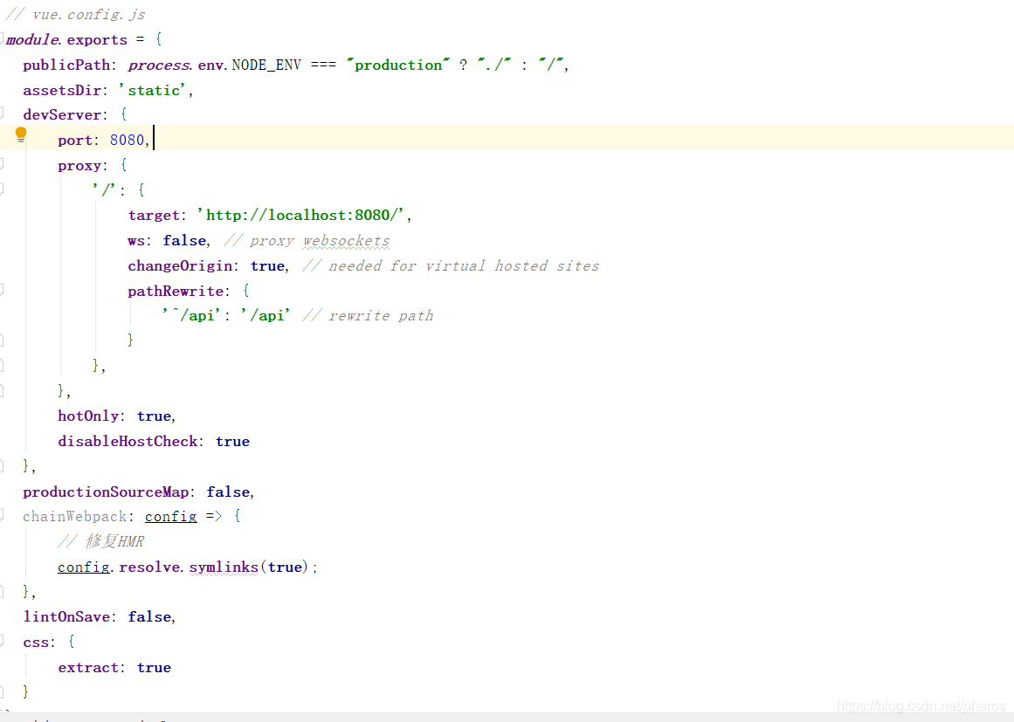Click 'NODE_ENV' in the publicPath line

(266, 65)
